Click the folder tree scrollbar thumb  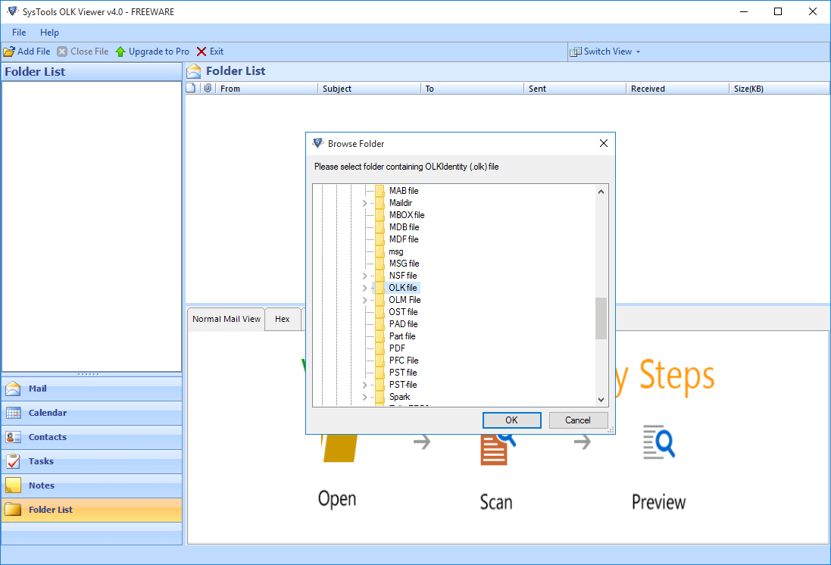coord(601,318)
